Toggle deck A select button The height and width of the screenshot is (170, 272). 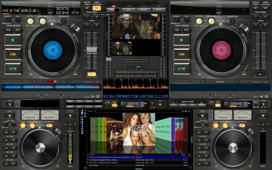91,74
